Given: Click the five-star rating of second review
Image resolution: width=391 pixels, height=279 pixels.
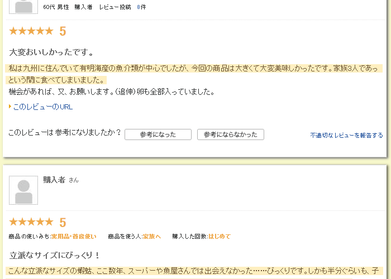Looking at the screenshot, I should click(x=31, y=222).
